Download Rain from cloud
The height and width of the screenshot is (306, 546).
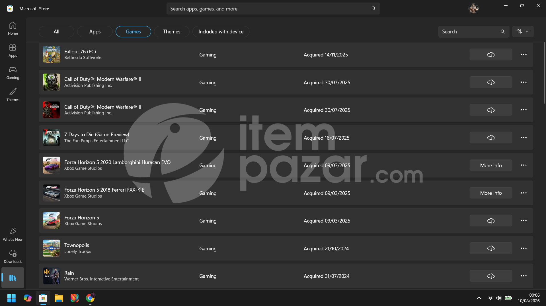pyautogui.click(x=491, y=276)
